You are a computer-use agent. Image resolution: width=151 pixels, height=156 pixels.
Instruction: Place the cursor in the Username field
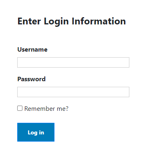[73, 62]
